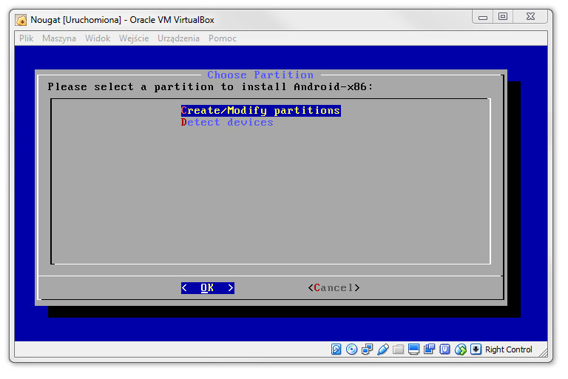Screen dimensions: 568x379
Task: Click the hard disk activity status icon
Action: (336, 349)
